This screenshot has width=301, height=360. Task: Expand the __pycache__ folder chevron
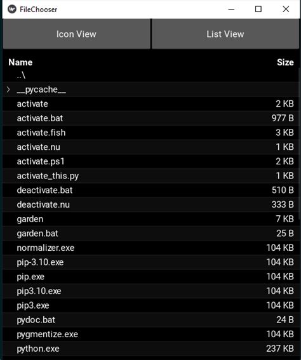[x=8, y=90]
